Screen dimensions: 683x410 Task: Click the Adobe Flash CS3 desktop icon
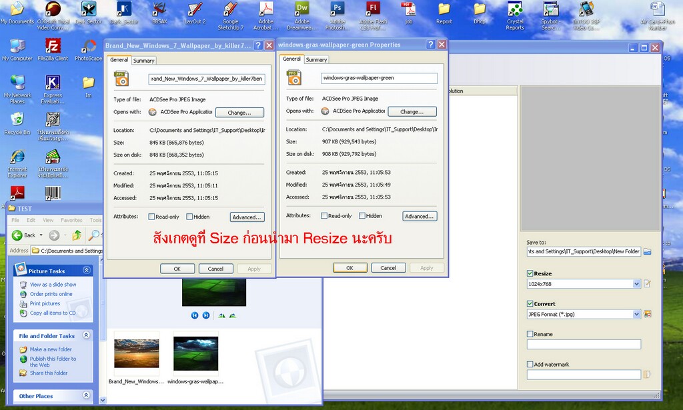coord(374,16)
